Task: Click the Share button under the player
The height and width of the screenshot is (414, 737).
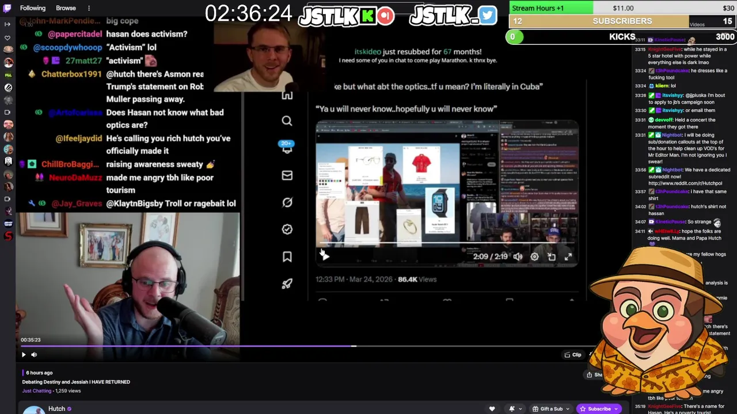Action: coord(595,375)
